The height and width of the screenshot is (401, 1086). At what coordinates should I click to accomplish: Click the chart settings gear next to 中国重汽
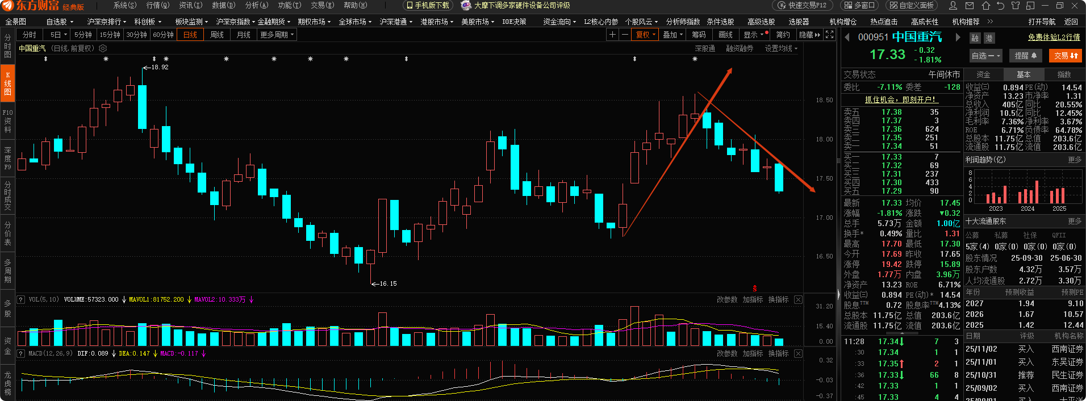click(103, 48)
